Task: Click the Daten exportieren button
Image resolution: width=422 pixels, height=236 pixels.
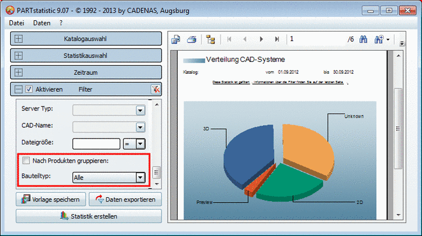Action: (x=125, y=199)
